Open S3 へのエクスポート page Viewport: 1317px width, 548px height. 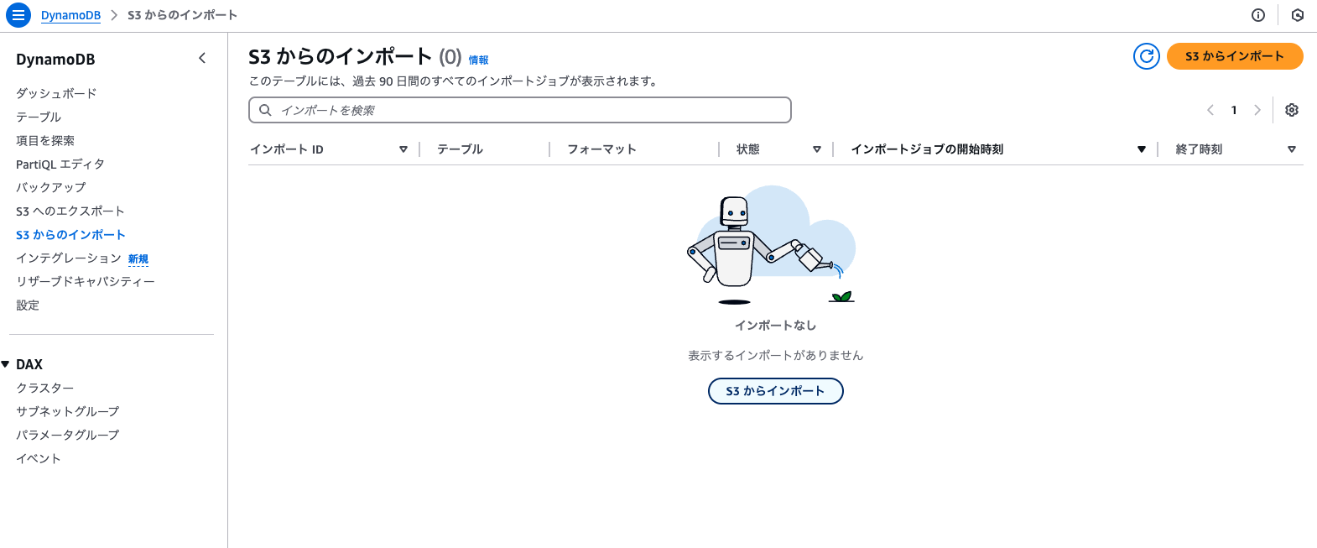[x=70, y=211]
